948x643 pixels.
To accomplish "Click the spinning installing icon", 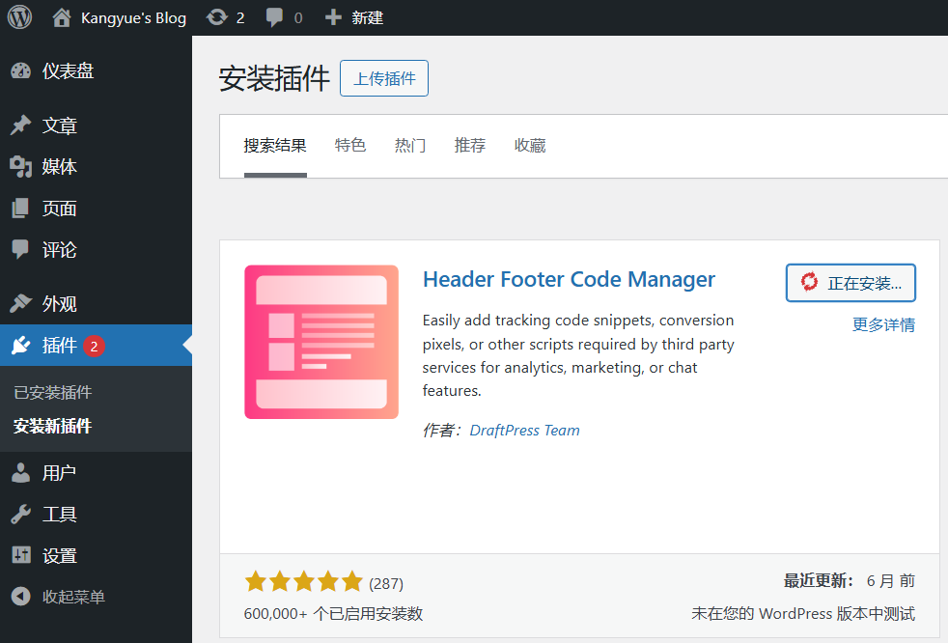I will click(809, 282).
